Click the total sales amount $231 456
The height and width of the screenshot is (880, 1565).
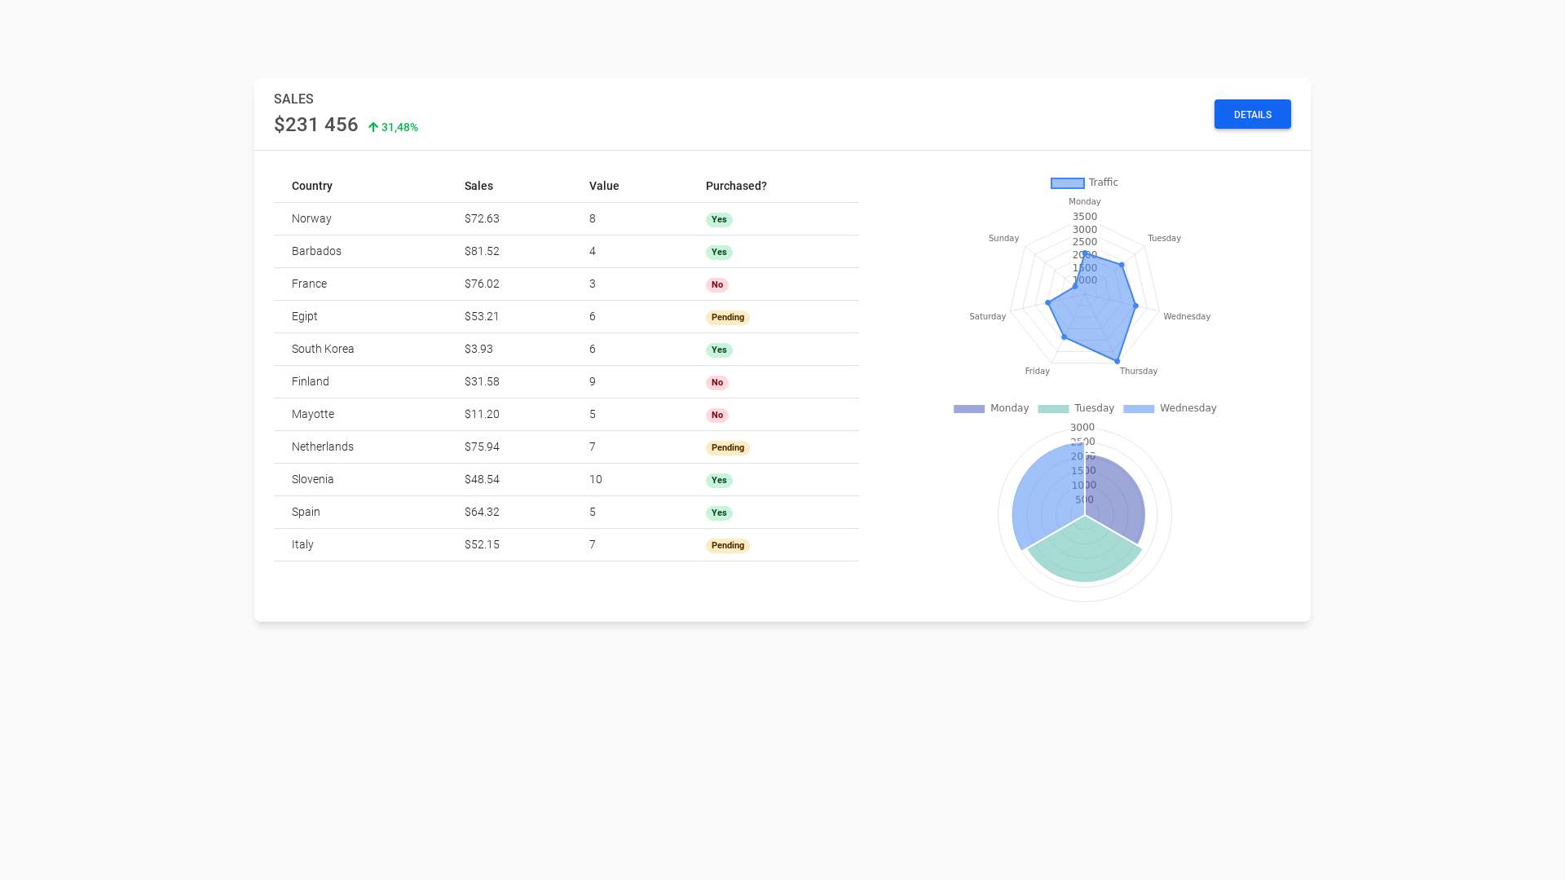click(315, 125)
